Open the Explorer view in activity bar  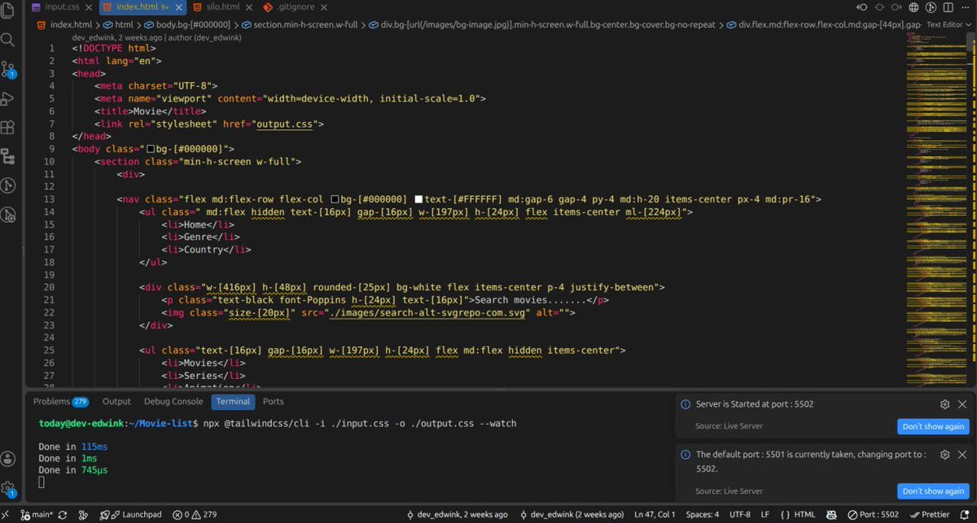8,11
